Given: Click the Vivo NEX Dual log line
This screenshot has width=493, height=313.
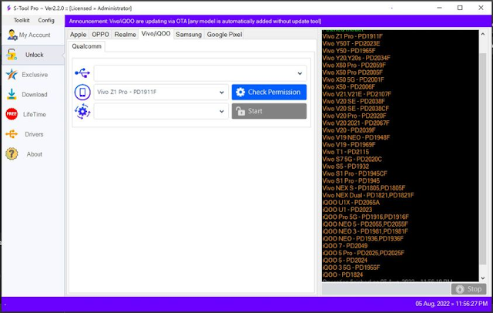Looking at the screenshot, I should tap(368, 195).
